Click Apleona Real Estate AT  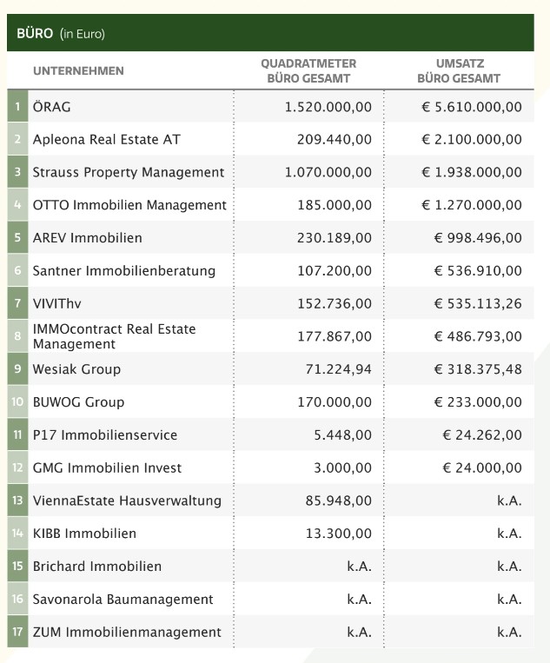(x=106, y=140)
